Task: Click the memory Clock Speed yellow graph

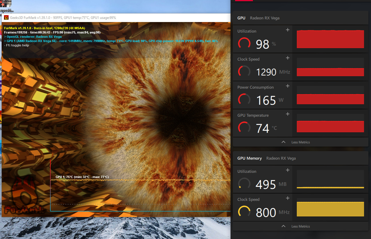Action: click(x=330, y=207)
